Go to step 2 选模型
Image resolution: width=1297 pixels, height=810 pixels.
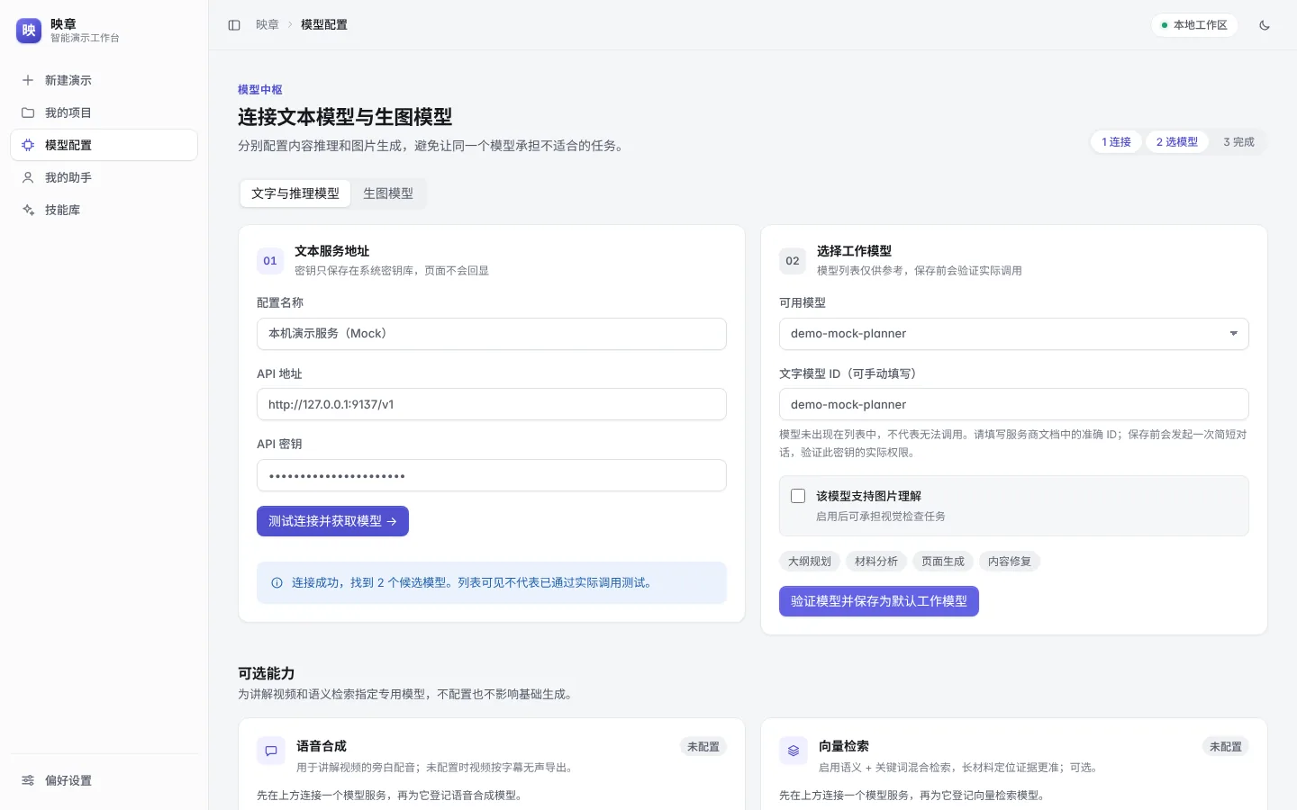pos(1177,142)
